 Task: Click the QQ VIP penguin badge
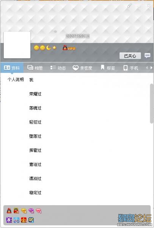[x=69, y=48]
